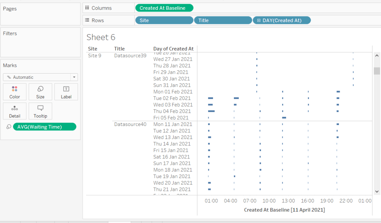Click the AVG(Waiting Time) pill
381x223 pixels.
[x=44, y=127]
